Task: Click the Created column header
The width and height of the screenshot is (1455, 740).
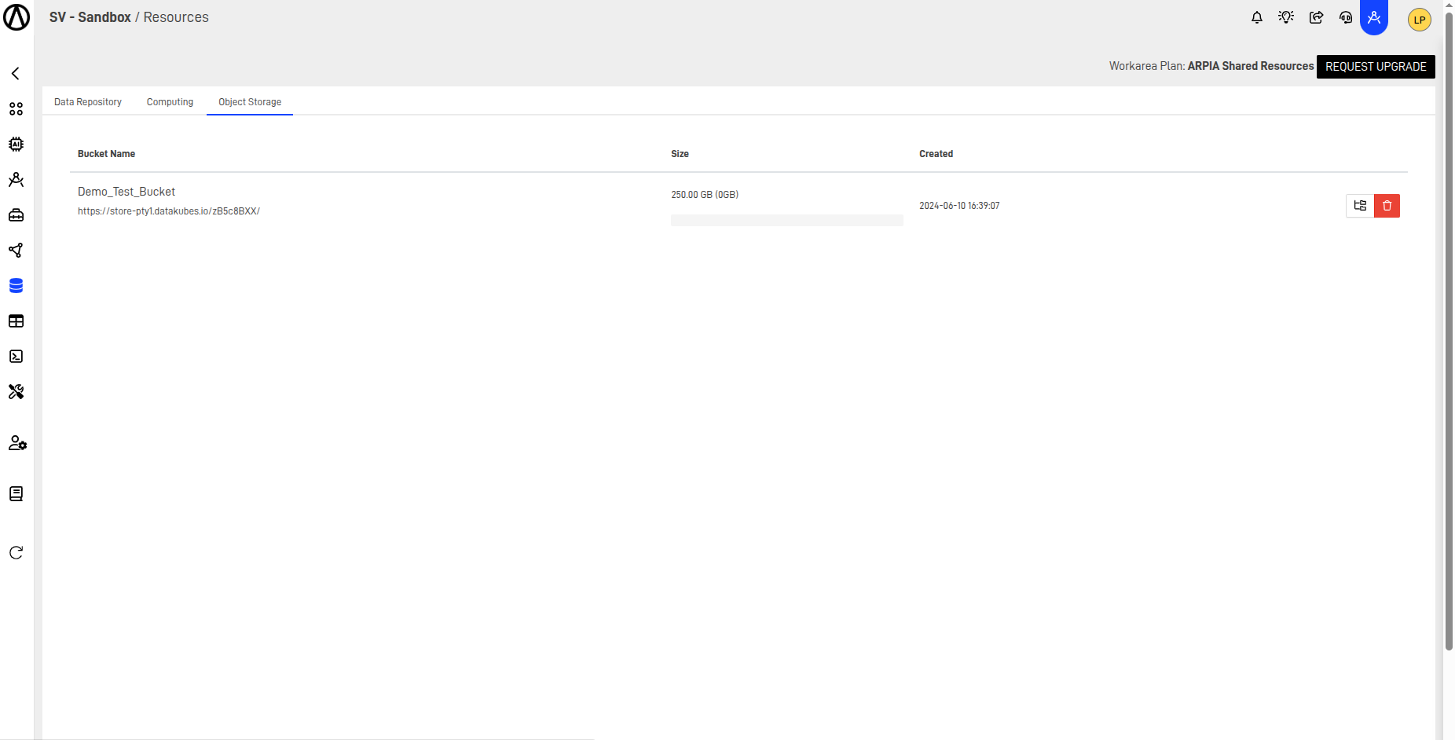Action: [x=936, y=154]
